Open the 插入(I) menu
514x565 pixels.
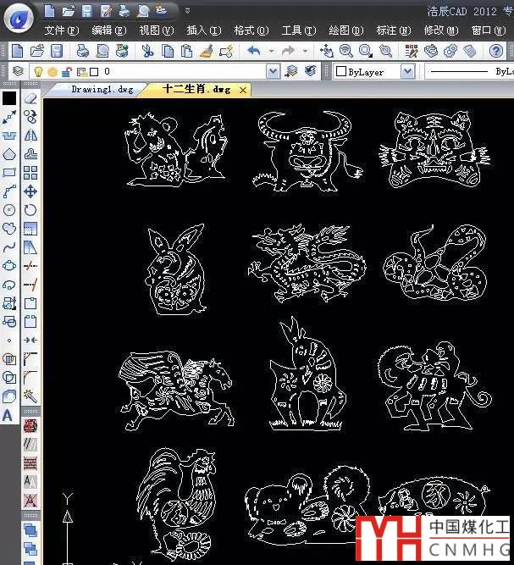point(204,30)
